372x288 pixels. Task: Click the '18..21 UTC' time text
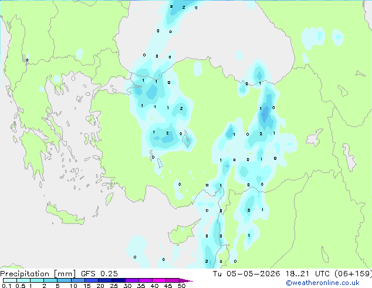(307, 274)
